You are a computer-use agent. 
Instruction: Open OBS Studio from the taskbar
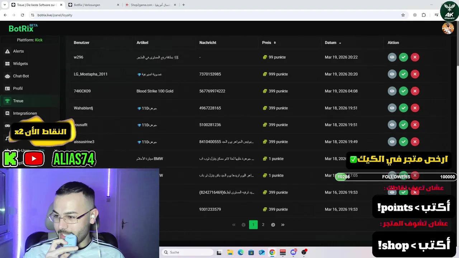304,252
